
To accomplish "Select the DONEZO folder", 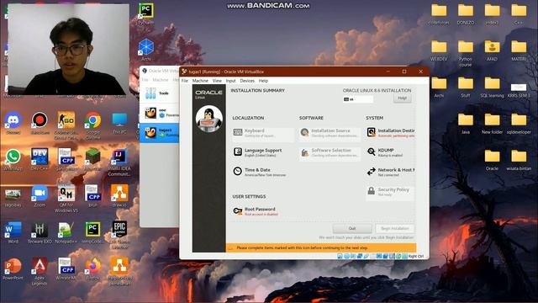I will click(x=466, y=14).
